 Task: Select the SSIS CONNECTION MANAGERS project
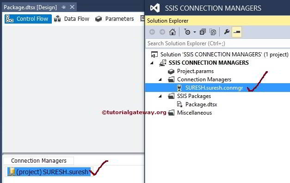pos(209,63)
